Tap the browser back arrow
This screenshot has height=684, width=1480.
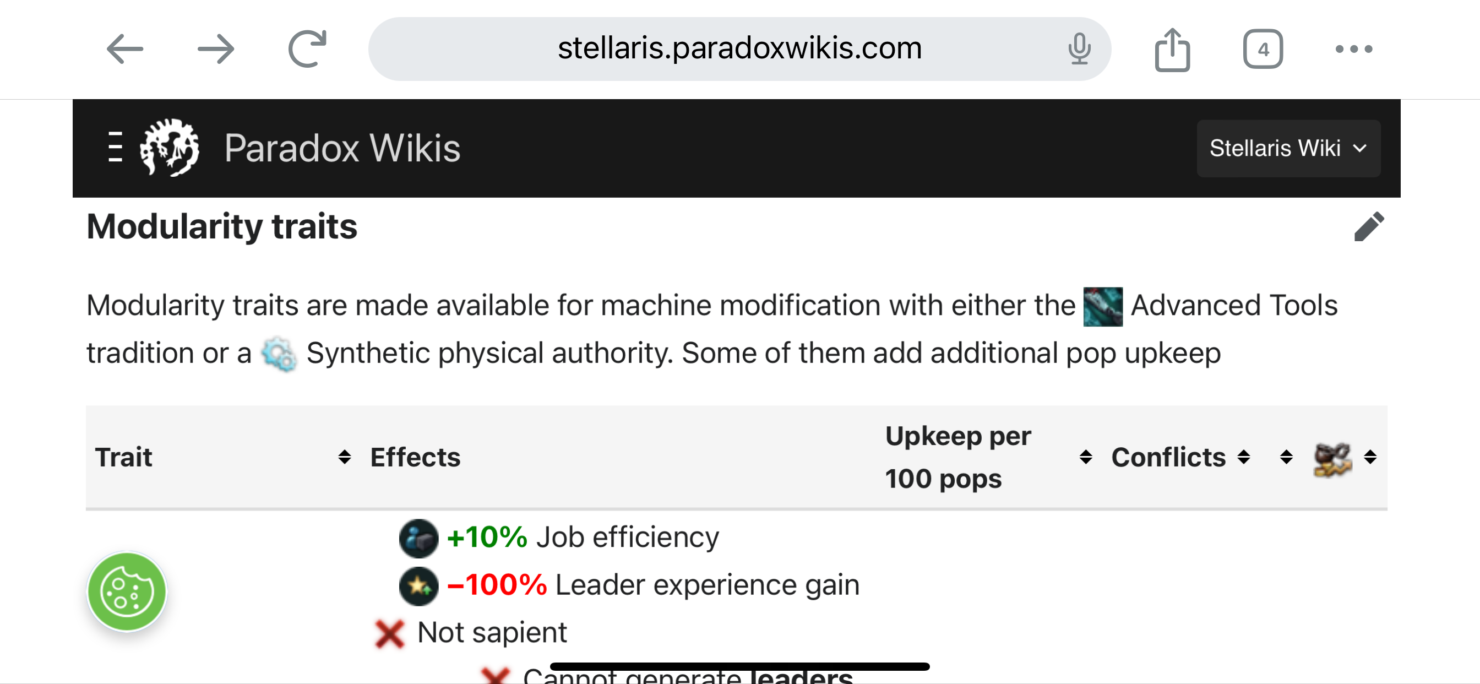click(124, 49)
